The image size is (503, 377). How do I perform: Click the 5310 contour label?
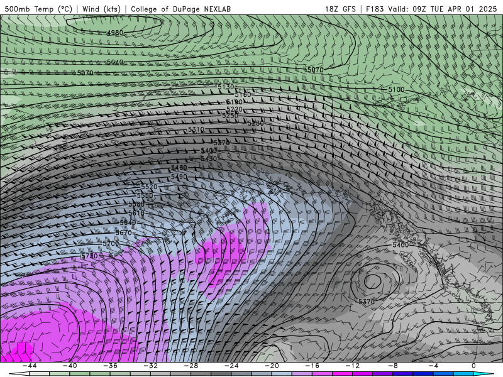click(196, 129)
